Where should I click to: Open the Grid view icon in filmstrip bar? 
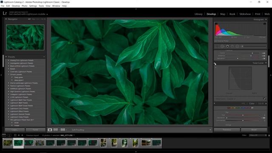point(15,135)
